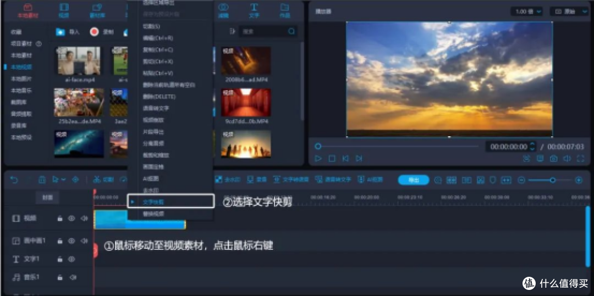The image size is (594, 296).
Task: Click the blue 导出 export button
Action: (413, 180)
